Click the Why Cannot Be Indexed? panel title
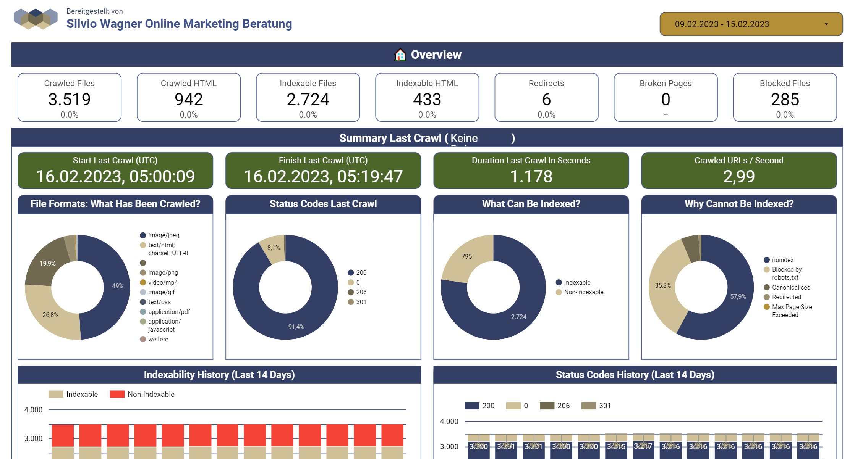855x459 pixels. click(739, 204)
